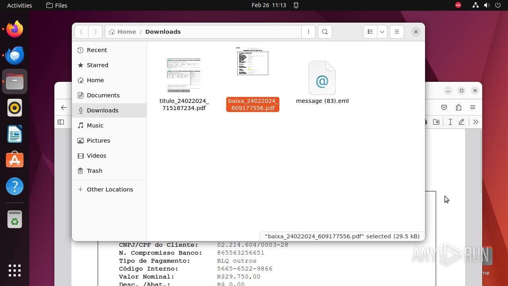This screenshot has width=508, height=286.
Task: Select the titulo_24022024_715187234.pdf thumbnail
Action: coord(184,75)
